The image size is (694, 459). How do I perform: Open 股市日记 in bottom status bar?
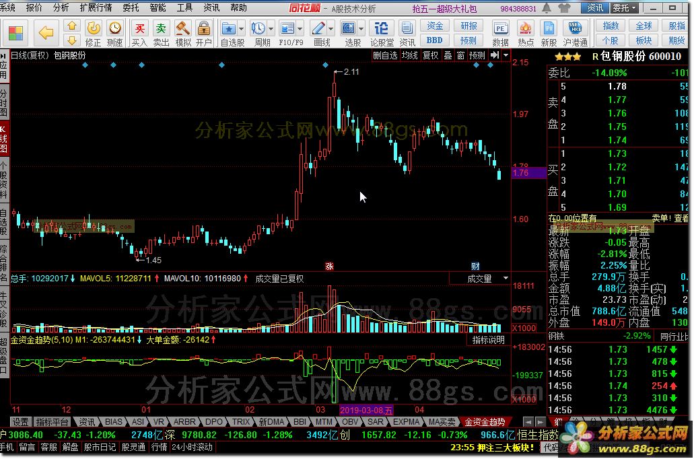coord(99,447)
